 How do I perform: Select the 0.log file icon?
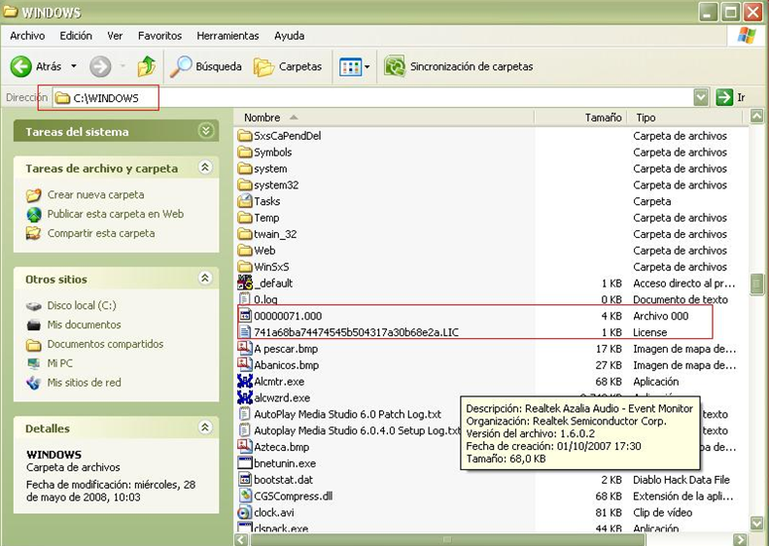click(244, 299)
